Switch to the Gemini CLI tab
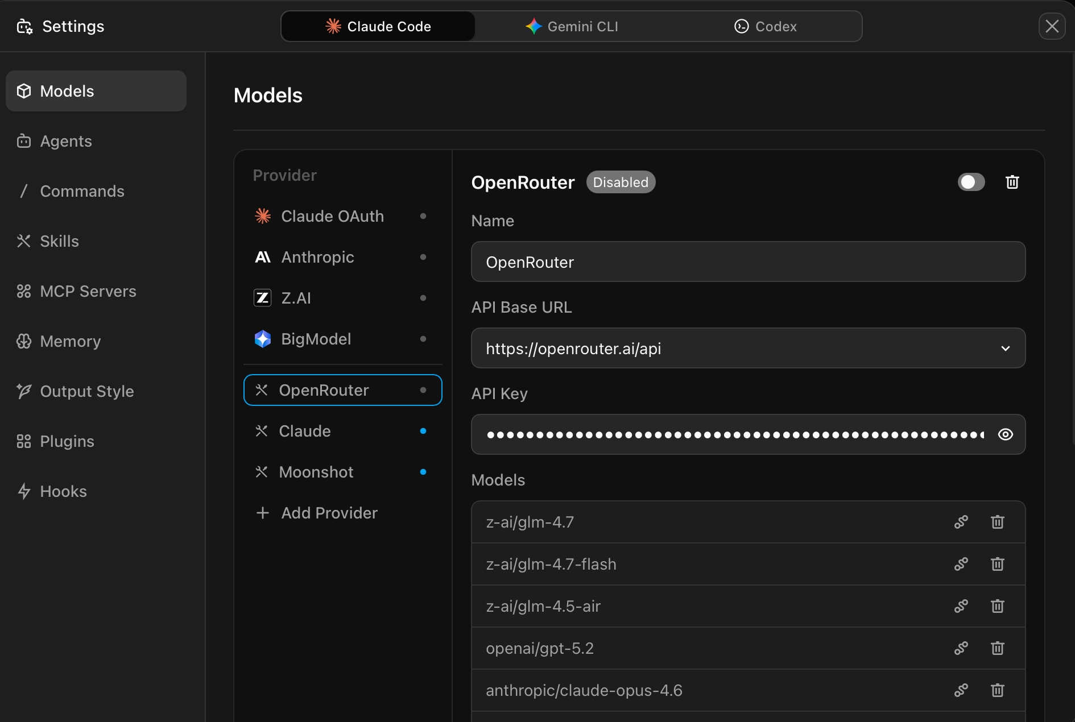The width and height of the screenshot is (1075, 722). pyautogui.click(x=572, y=26)
